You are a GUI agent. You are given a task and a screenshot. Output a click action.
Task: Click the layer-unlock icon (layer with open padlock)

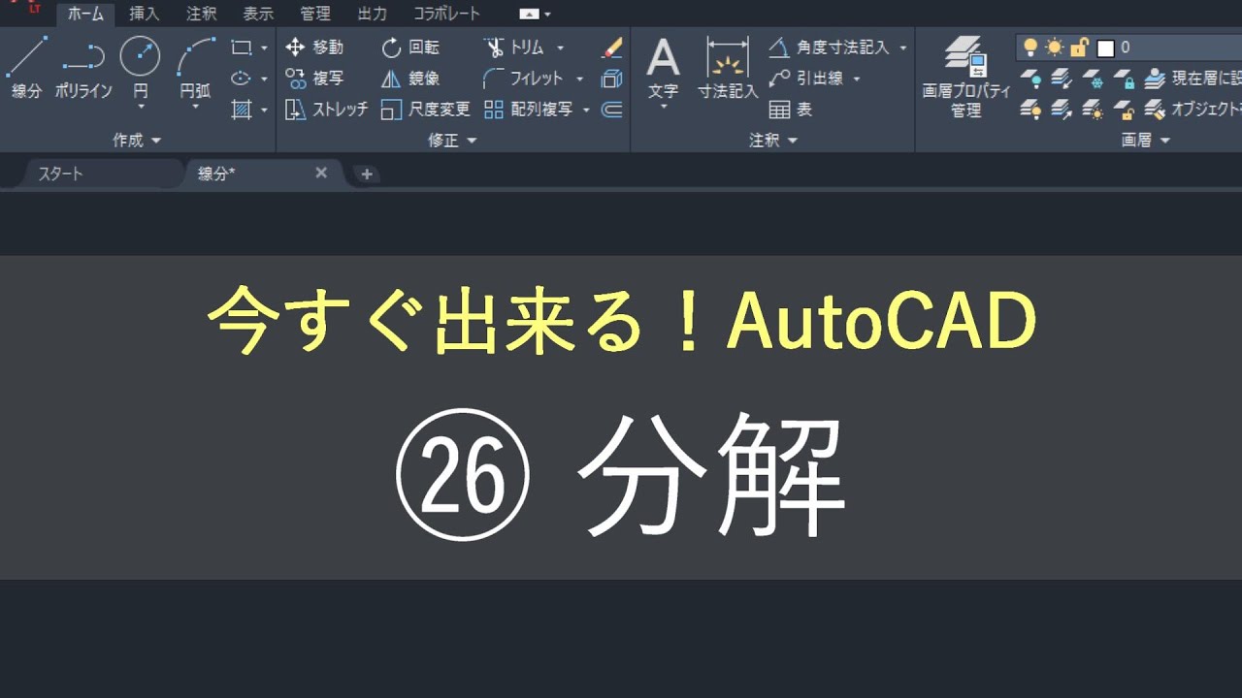pyautogui.click(x=1124, y=110)
